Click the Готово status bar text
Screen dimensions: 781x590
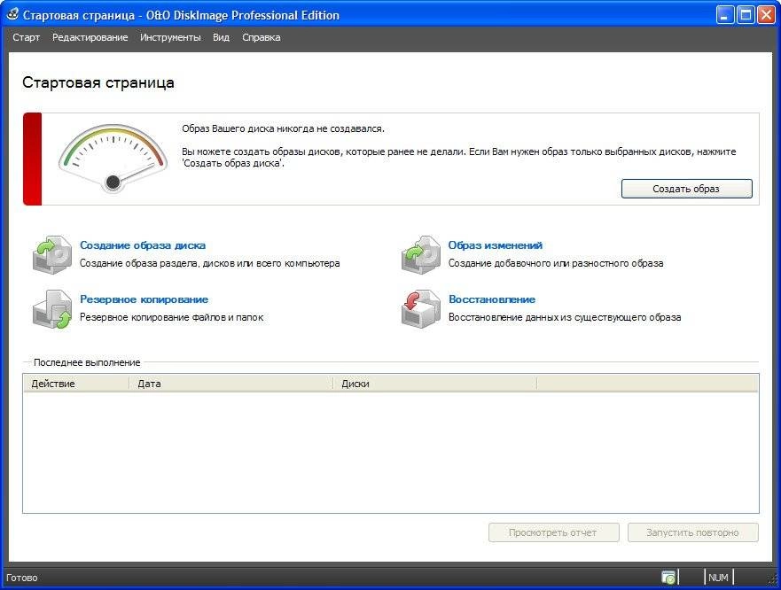(22, 578)
